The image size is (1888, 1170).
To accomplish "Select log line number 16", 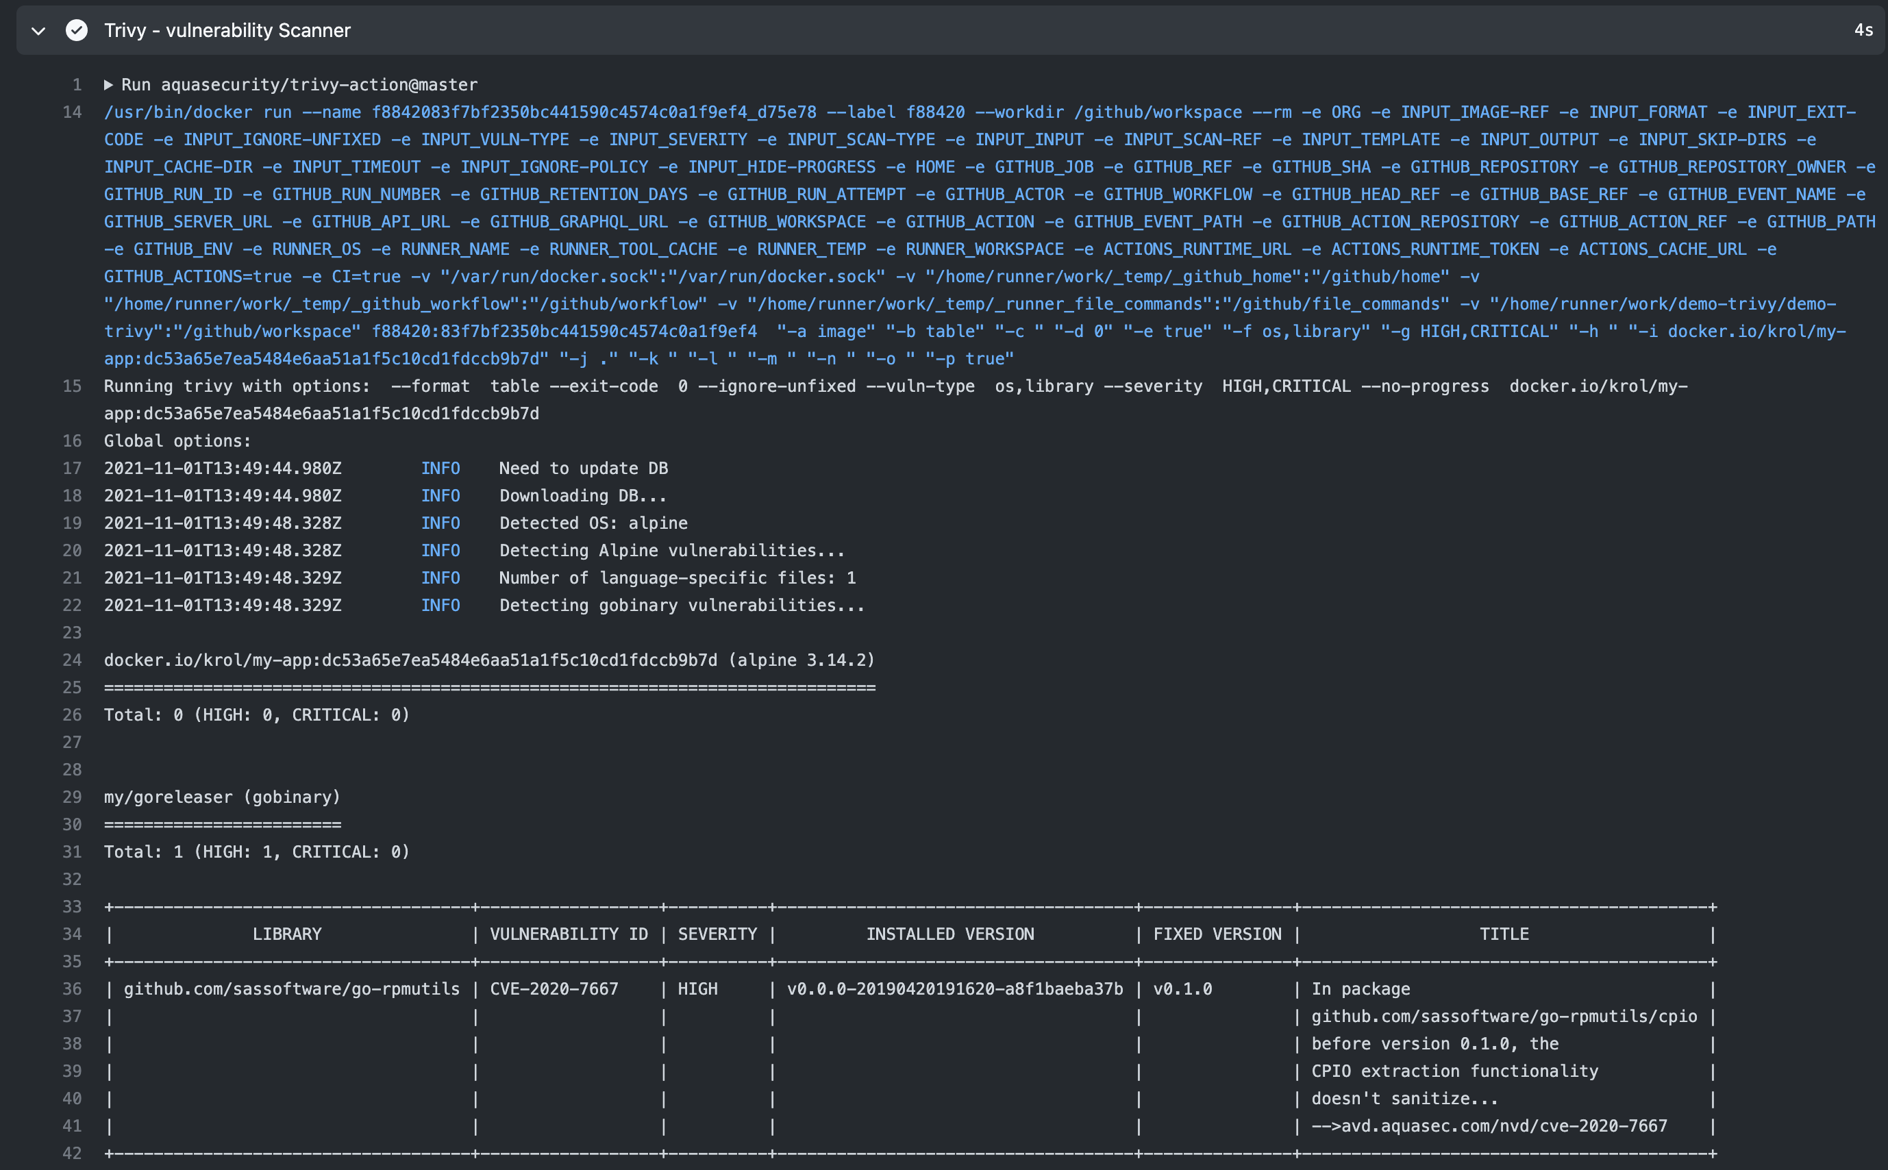I will coord(72,441).
